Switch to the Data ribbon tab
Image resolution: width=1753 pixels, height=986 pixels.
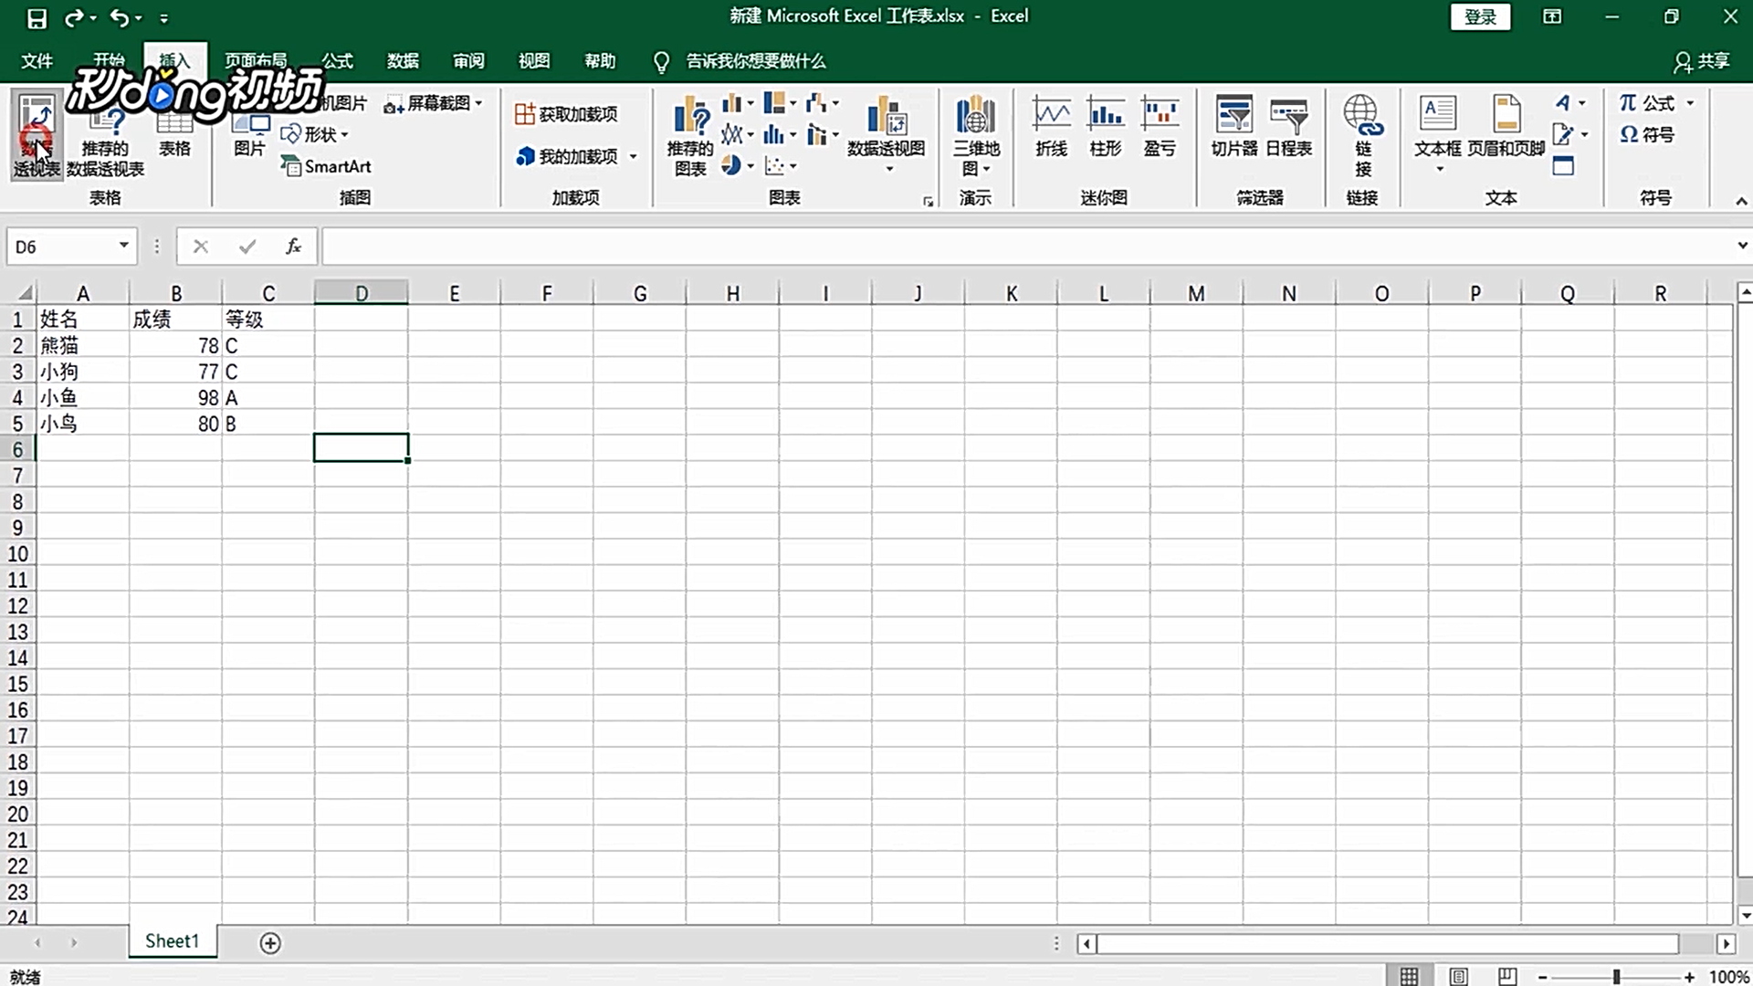click(403, 60)
